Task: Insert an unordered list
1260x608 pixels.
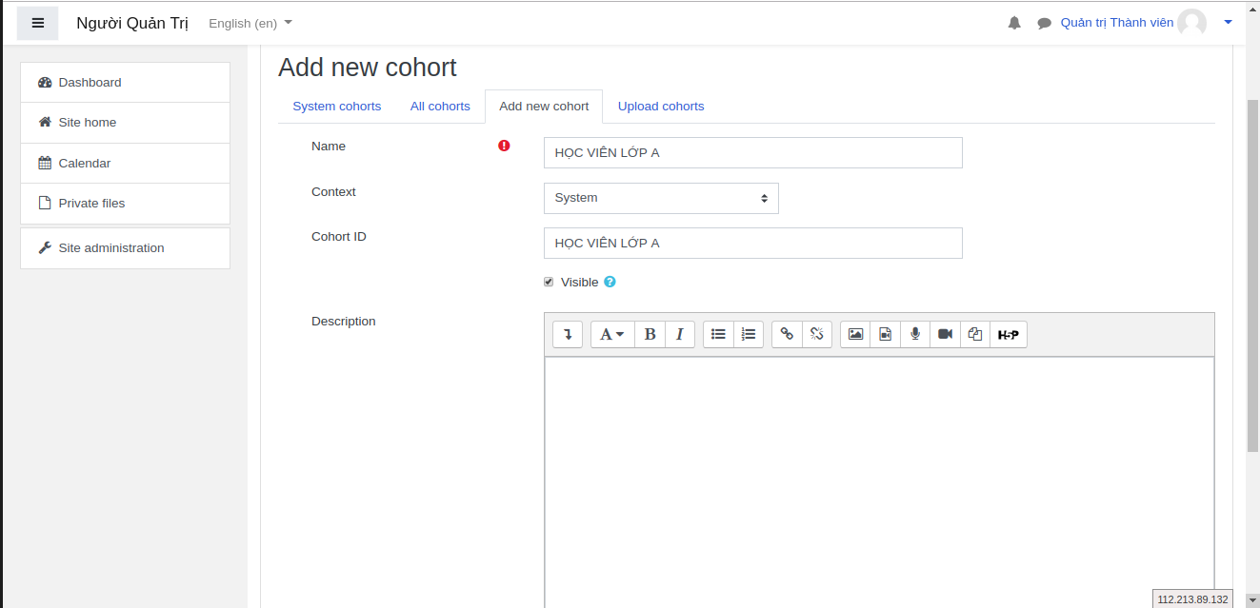Action: click(x=718, y=334)
